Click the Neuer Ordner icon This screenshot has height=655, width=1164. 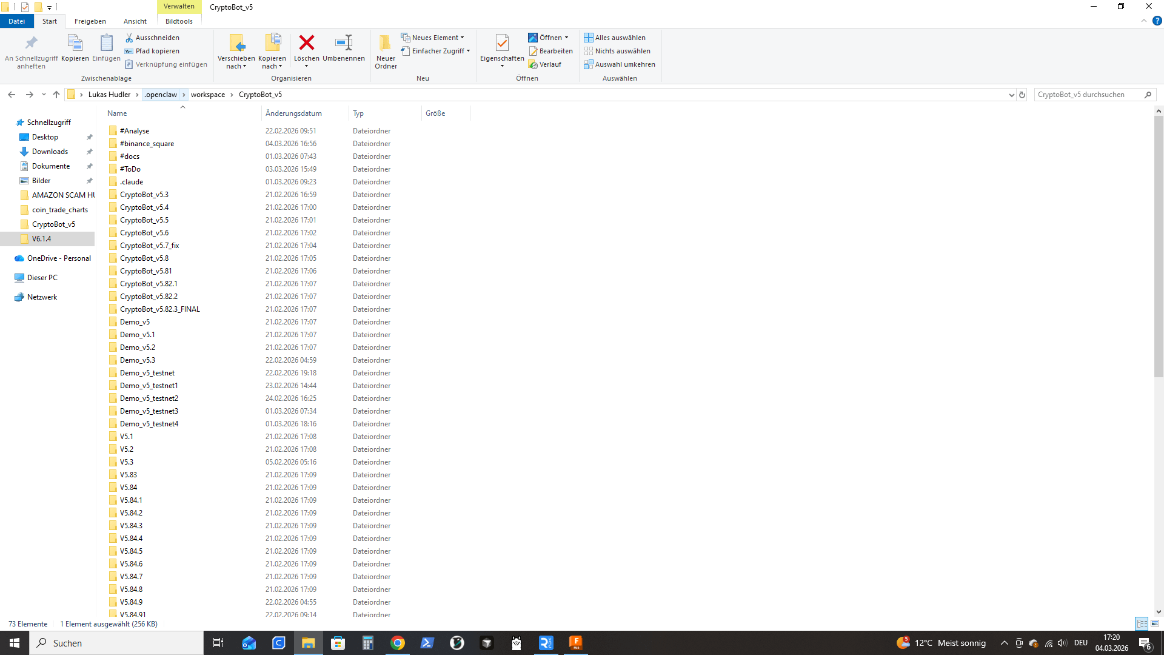[x=386, y=43]
